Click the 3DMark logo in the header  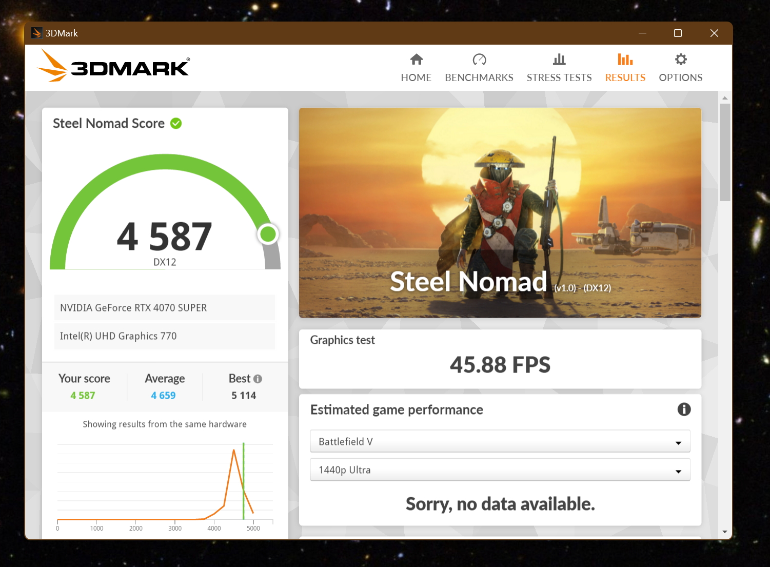coord(114,66)
